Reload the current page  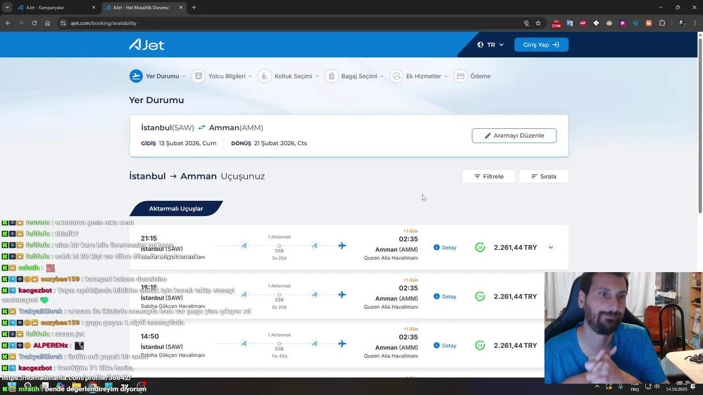34,23
